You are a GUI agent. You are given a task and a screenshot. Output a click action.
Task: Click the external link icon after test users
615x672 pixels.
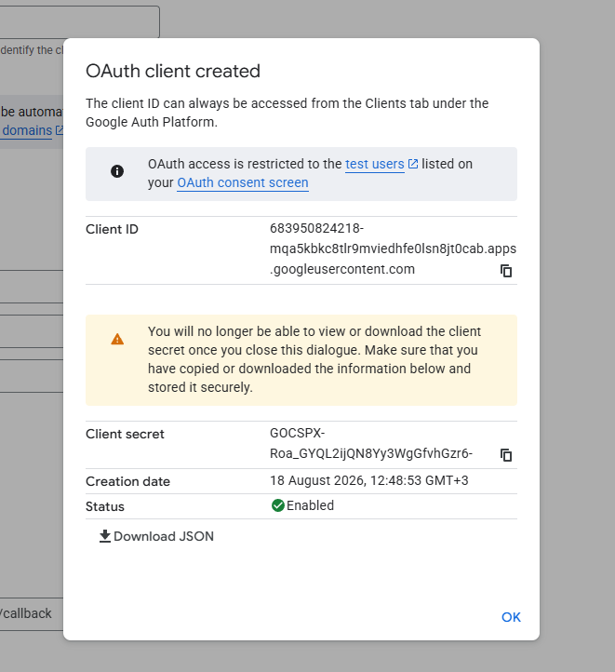413,164
